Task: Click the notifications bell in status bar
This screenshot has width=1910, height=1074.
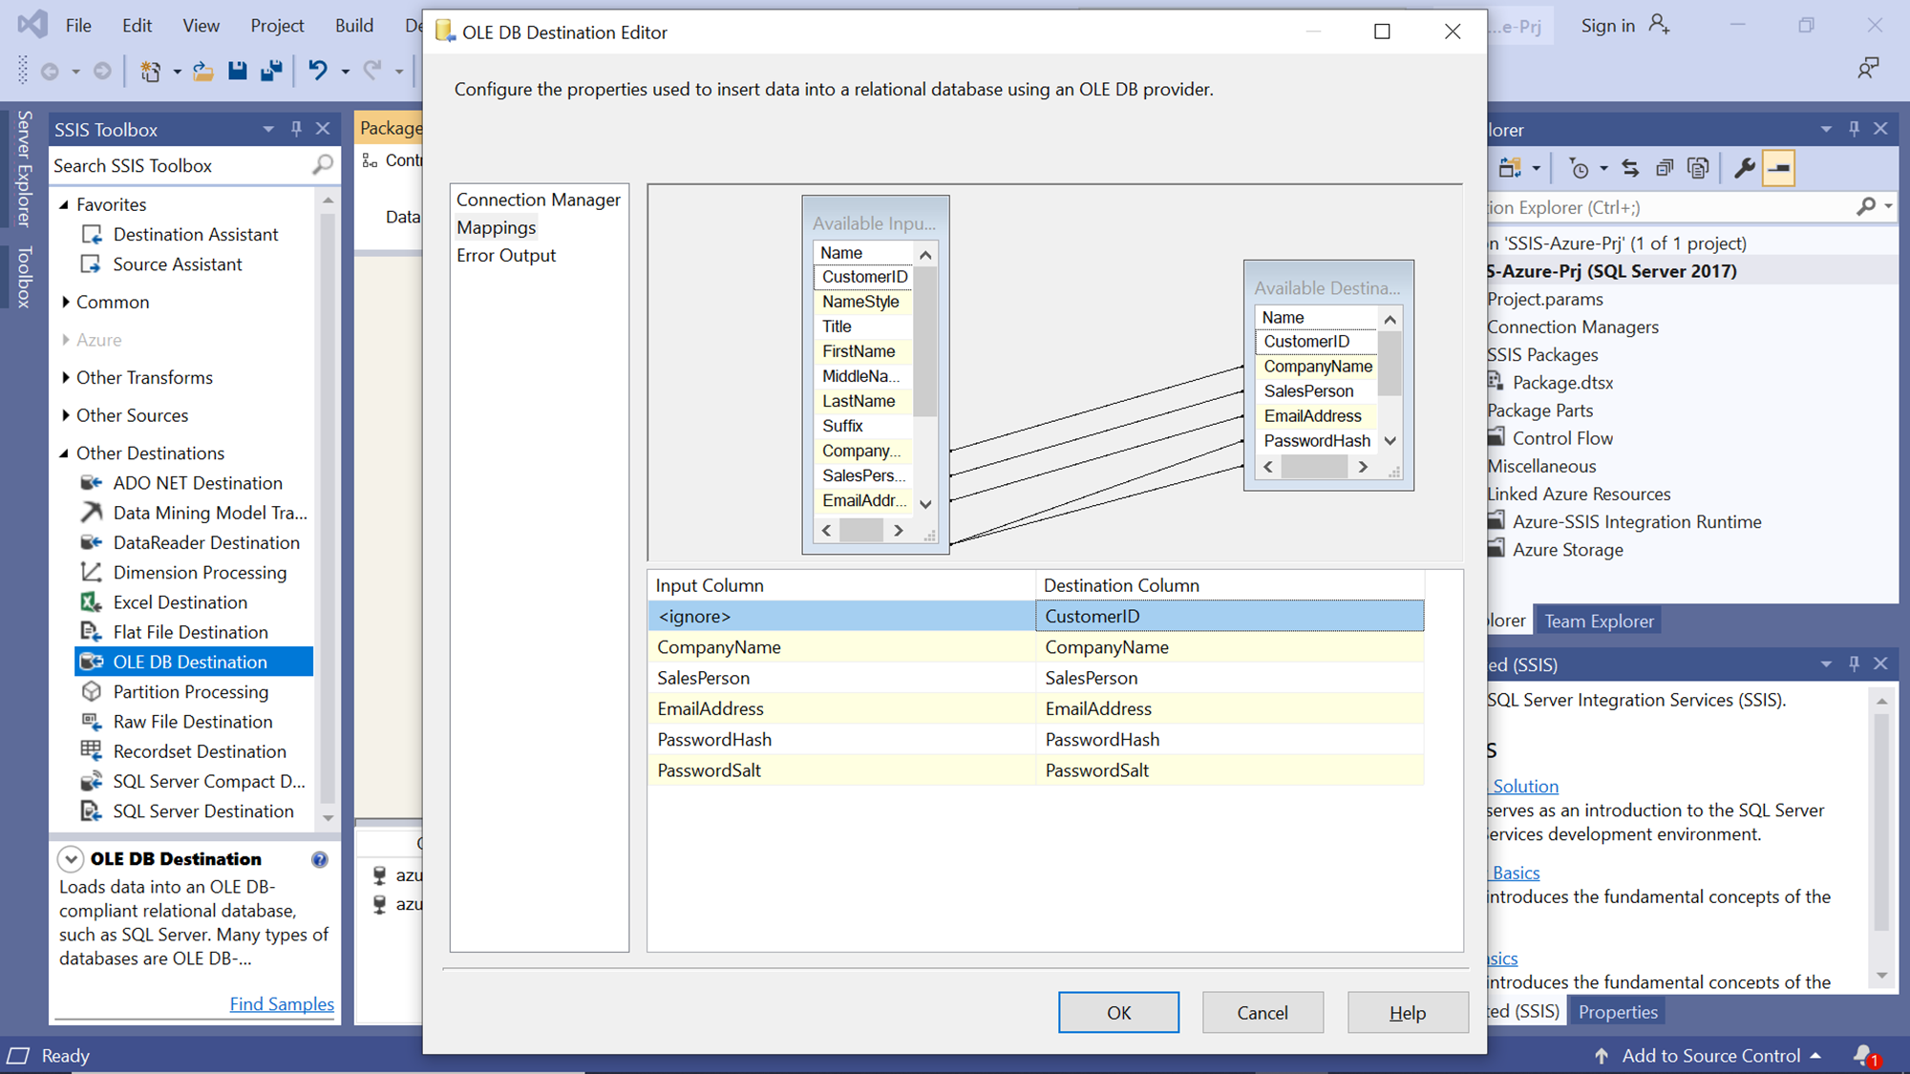Action: pos(1863,1055)
